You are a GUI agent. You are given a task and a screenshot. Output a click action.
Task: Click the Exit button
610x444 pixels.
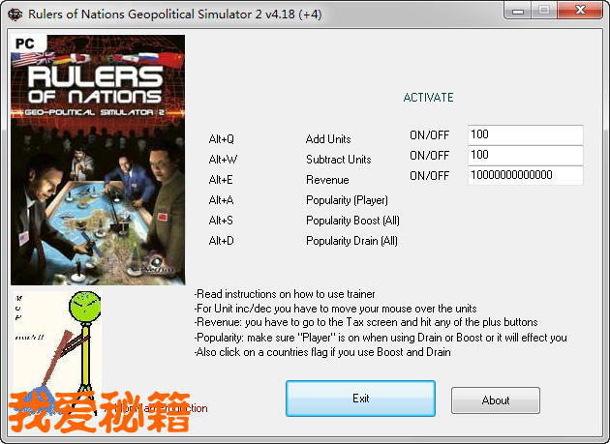pyautogui.click(x=360, y=399)
